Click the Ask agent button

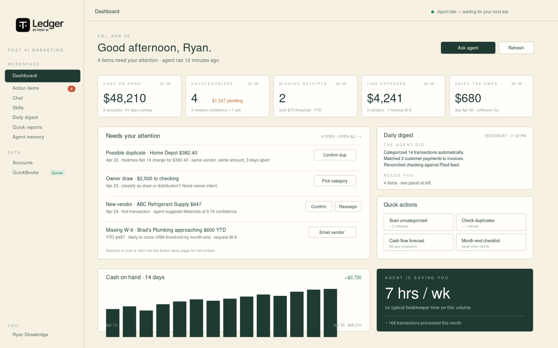468,48
